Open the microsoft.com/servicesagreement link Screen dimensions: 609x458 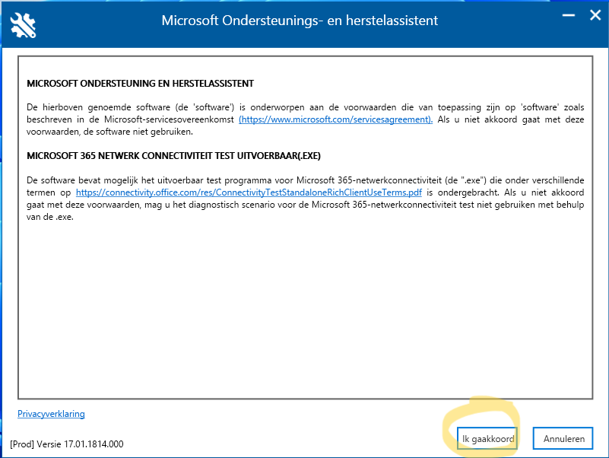coord(335,119)
